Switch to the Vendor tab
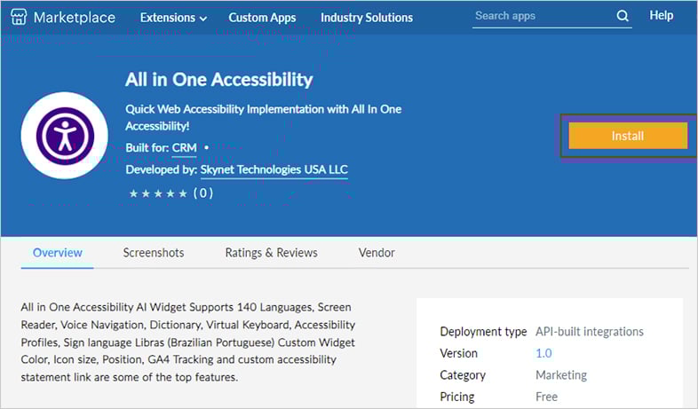Viewport: 698px width, 409px height. click(377, 253)
